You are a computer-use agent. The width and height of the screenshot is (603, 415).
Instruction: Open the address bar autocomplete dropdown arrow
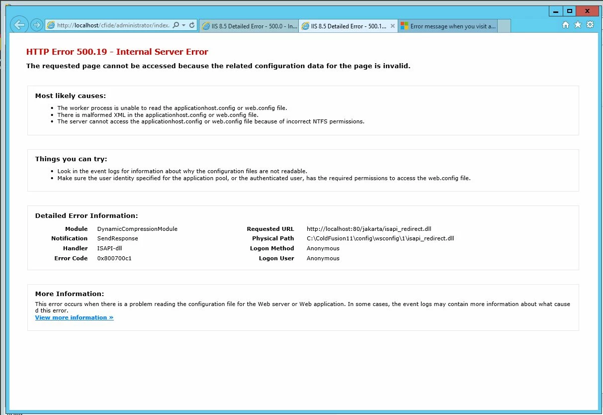coord(183,25)
